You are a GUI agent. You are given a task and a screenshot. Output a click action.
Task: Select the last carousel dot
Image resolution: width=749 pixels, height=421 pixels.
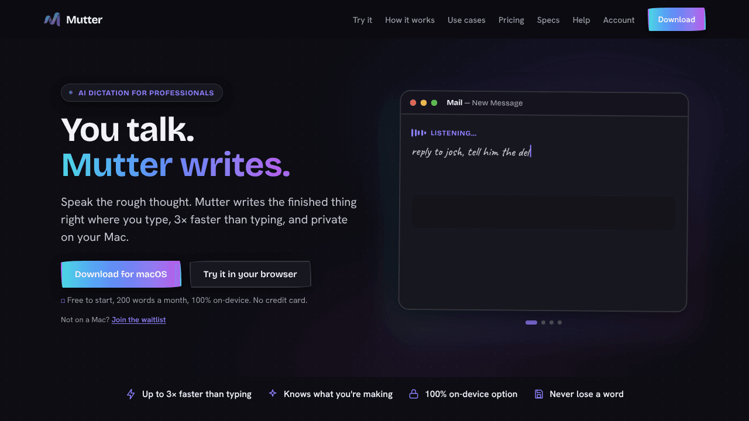[x=559, y=322]
